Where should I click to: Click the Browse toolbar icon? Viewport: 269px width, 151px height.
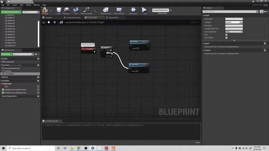66,10
